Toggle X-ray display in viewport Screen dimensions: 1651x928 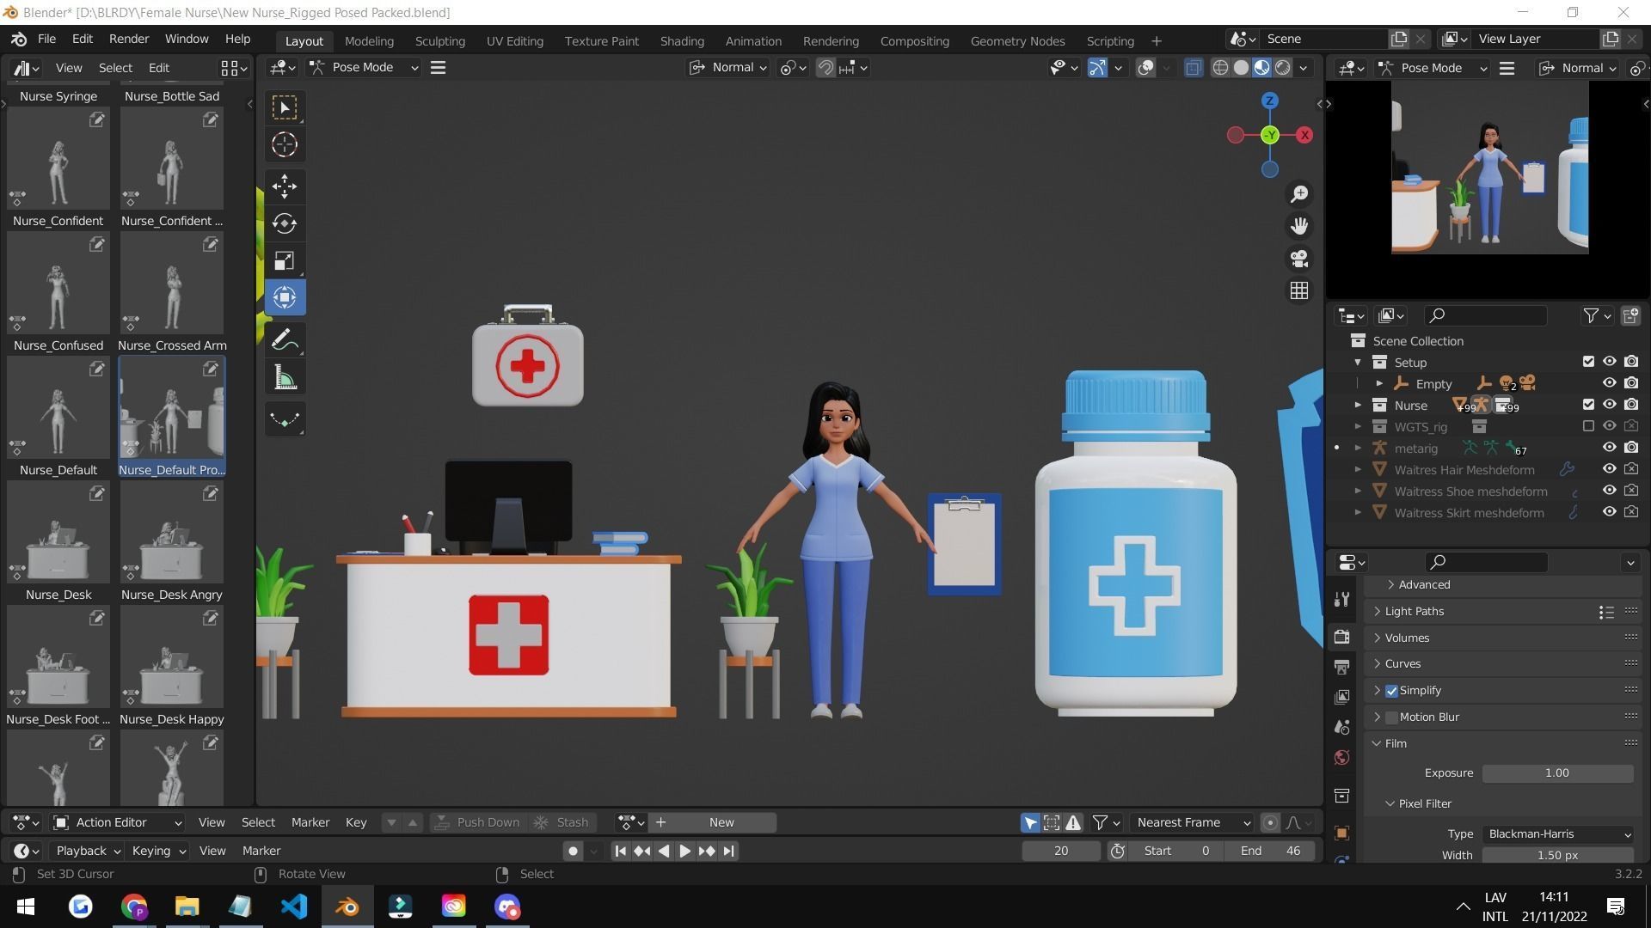(1193, 68)
